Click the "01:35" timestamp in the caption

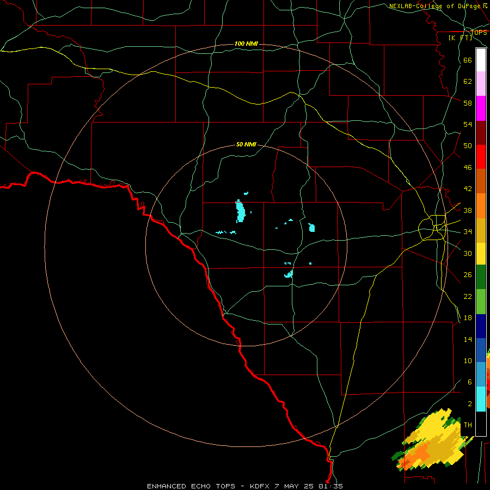[330, 486]
